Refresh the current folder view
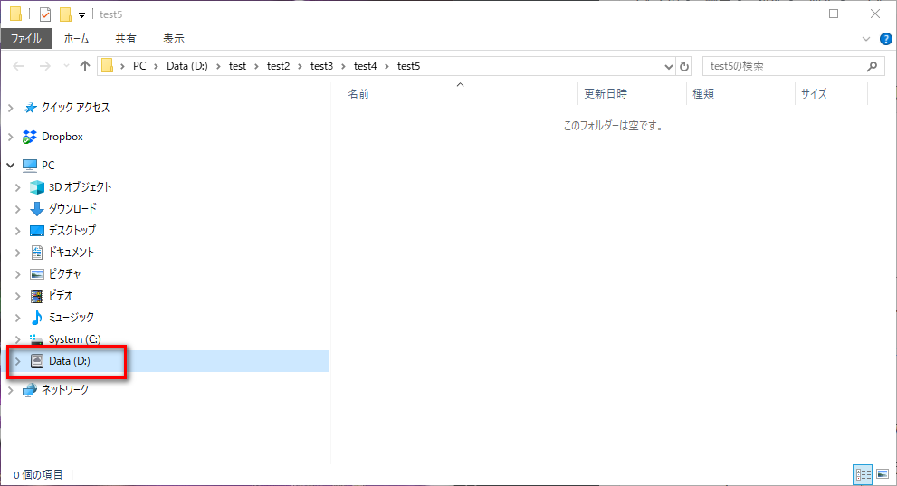The height and width of the screenshot is (486, 897). [684, 66]
